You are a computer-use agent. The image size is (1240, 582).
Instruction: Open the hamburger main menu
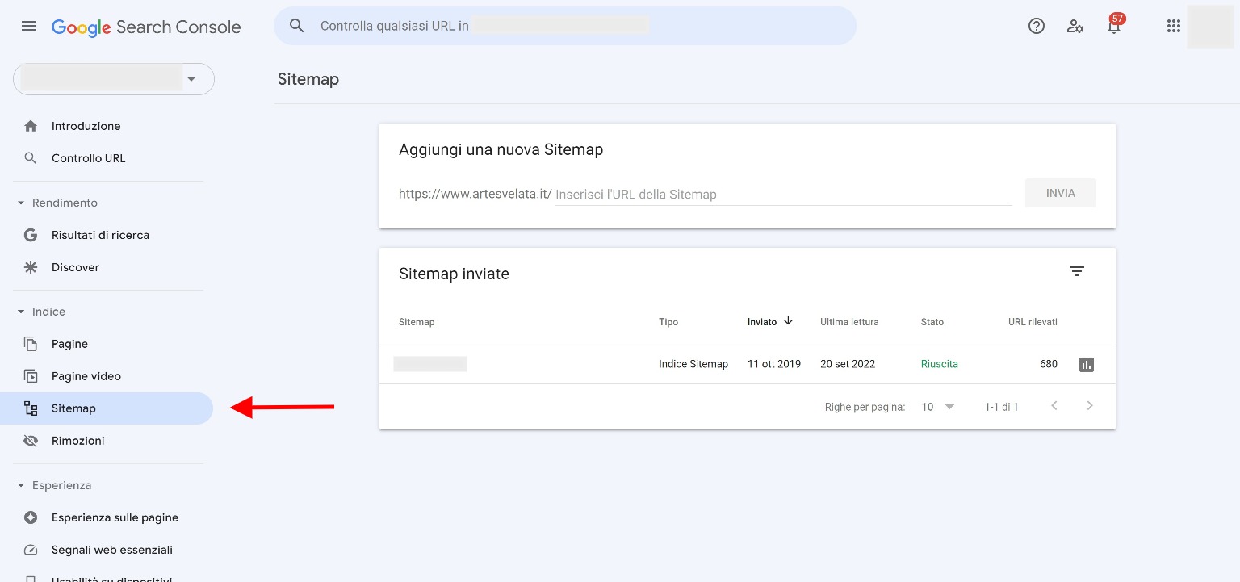pyautogui.click(x=29, y=26)
